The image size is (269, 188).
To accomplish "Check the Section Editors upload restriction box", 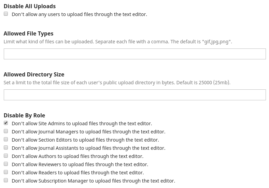I will pos(6,140).
